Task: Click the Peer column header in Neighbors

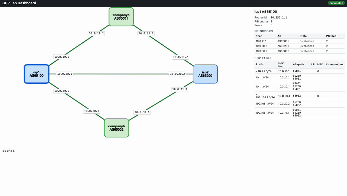Action: (259, 36)
